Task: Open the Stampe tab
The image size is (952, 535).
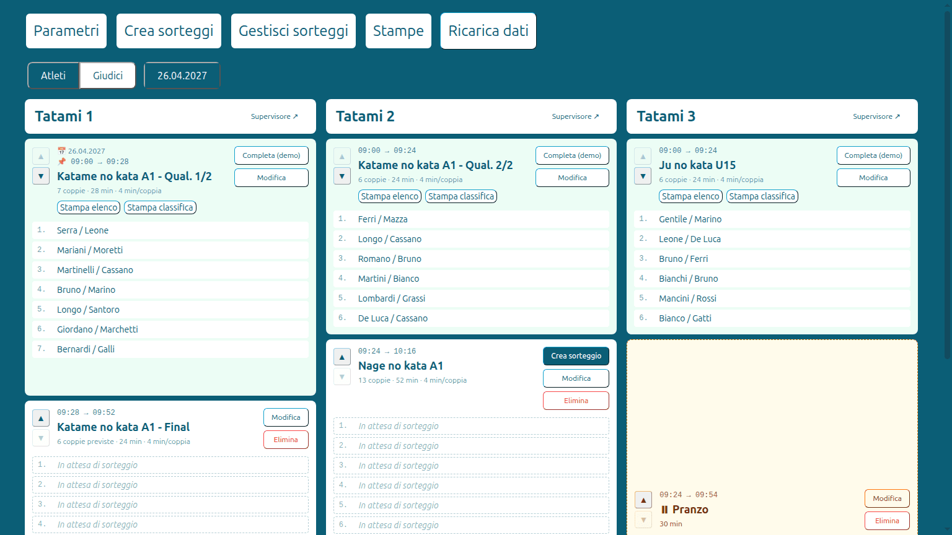Action: point(399,31)
